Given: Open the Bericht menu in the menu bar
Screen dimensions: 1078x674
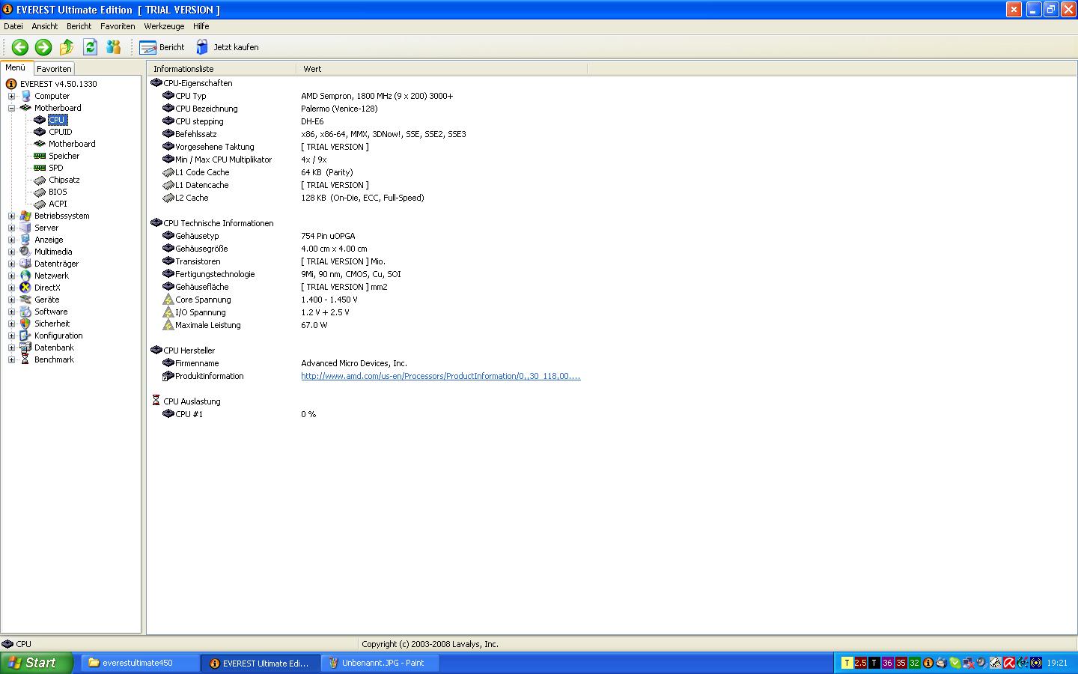Looking at the screenshot, I should pos(79,26).
